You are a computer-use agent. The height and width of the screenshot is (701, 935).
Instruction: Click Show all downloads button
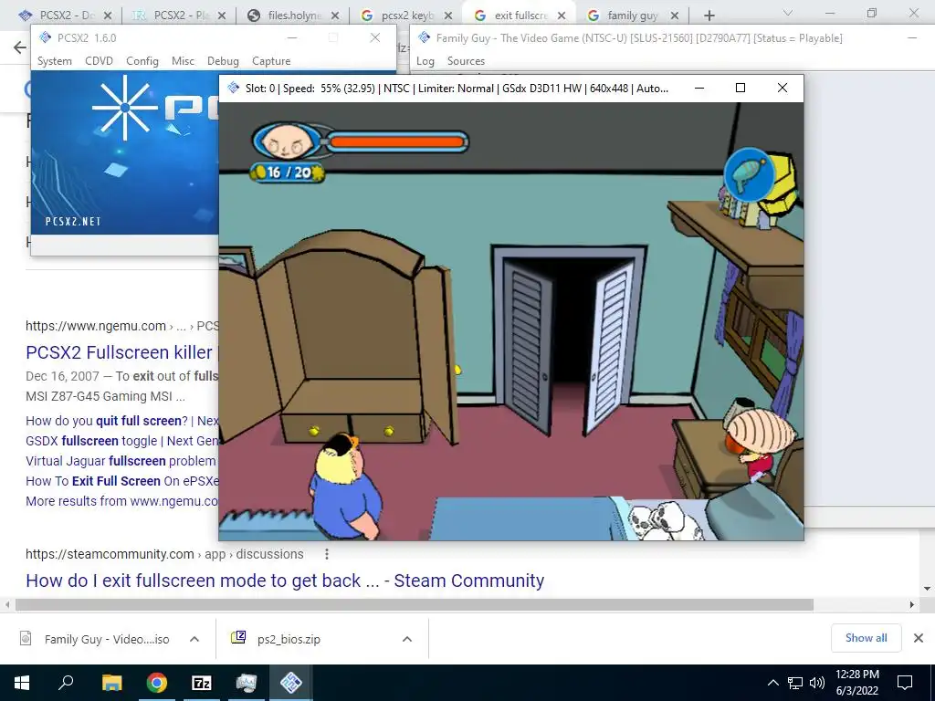tap(866, 638)
